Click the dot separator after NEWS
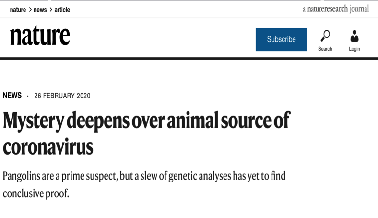The width and height of the screenshot is (378, 218). 28,96
